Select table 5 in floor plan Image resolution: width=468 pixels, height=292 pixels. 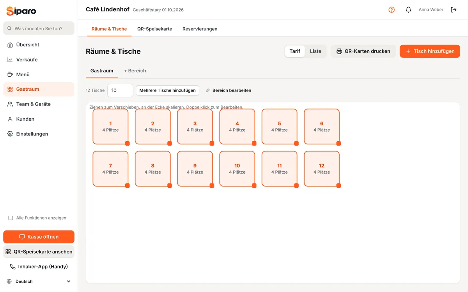pyautogui.click(x=280, y=127)
